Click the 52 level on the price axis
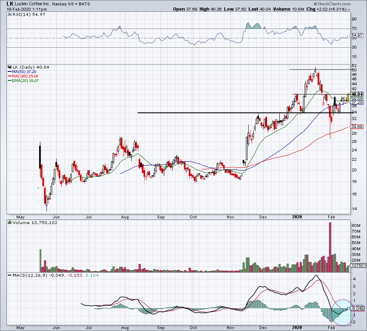The image size is (367, 331). click(354, 66)
